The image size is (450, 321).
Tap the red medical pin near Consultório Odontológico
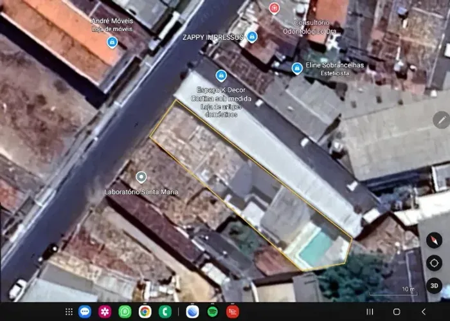(274, 8)
